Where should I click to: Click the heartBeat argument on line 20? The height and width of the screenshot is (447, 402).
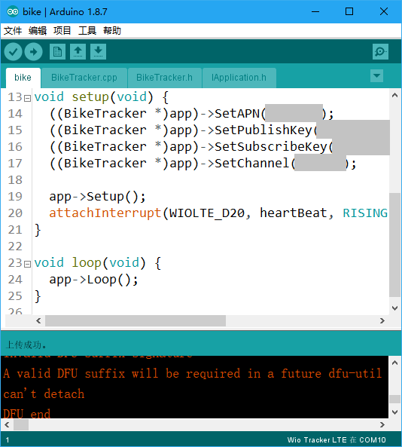tap(294, 213)
